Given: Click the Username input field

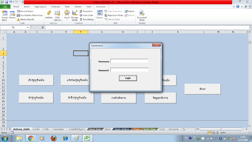Looking at the screenshot, I should pyautogui.click(x=129, y=61).
